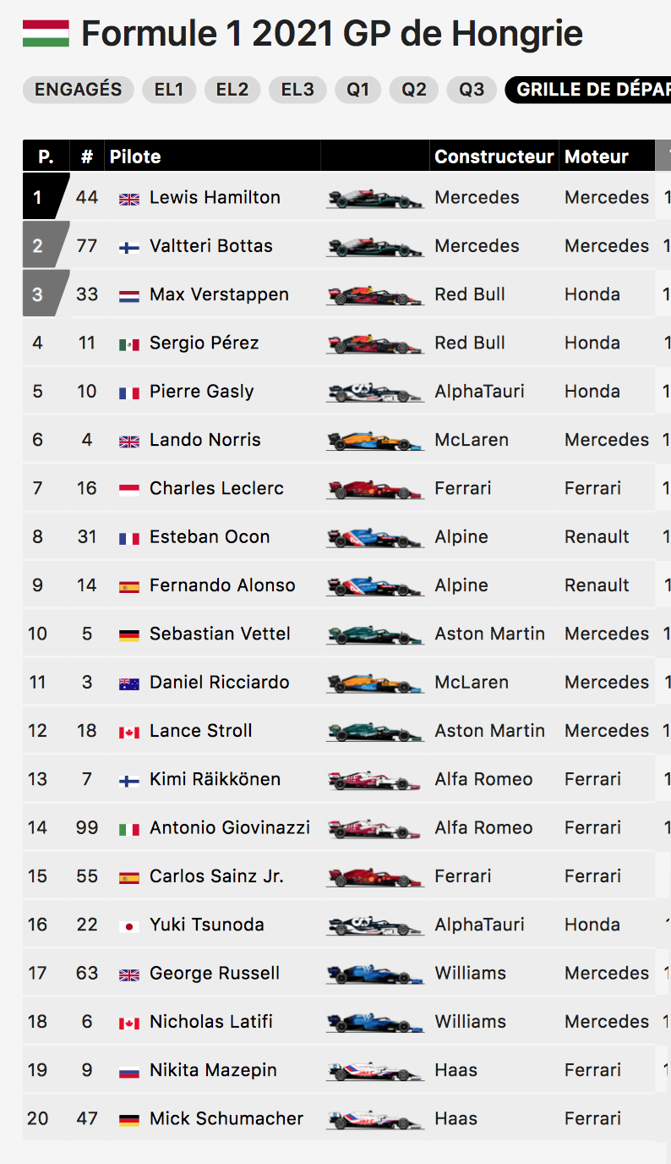Click the Alpine car icon for Fernando Alonso
This screenshot has width=671, height=1164.
tap(374, 585)
